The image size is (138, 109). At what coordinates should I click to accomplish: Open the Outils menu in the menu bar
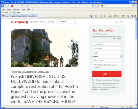29,9
